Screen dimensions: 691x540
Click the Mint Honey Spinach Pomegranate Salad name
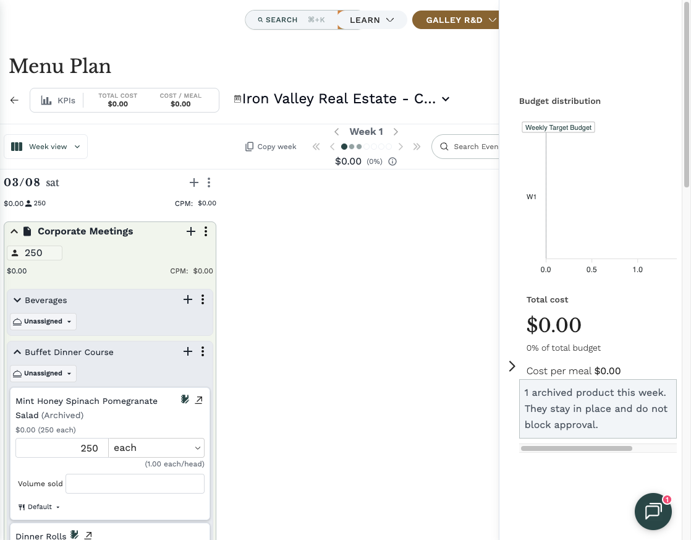(87, 408)
